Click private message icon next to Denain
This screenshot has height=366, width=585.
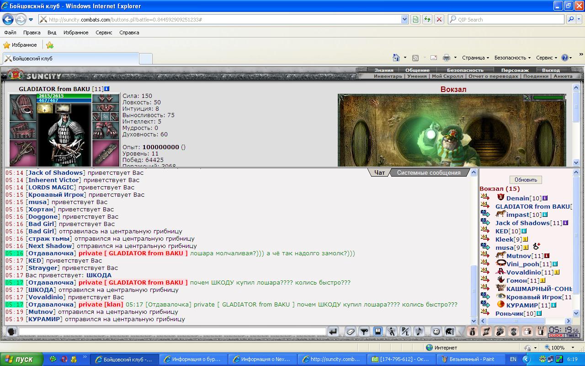pos(485,197)
